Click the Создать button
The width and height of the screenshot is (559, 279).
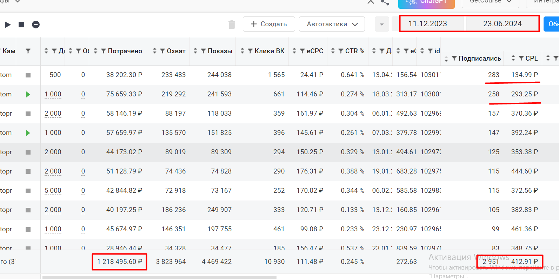coord(269,24)
